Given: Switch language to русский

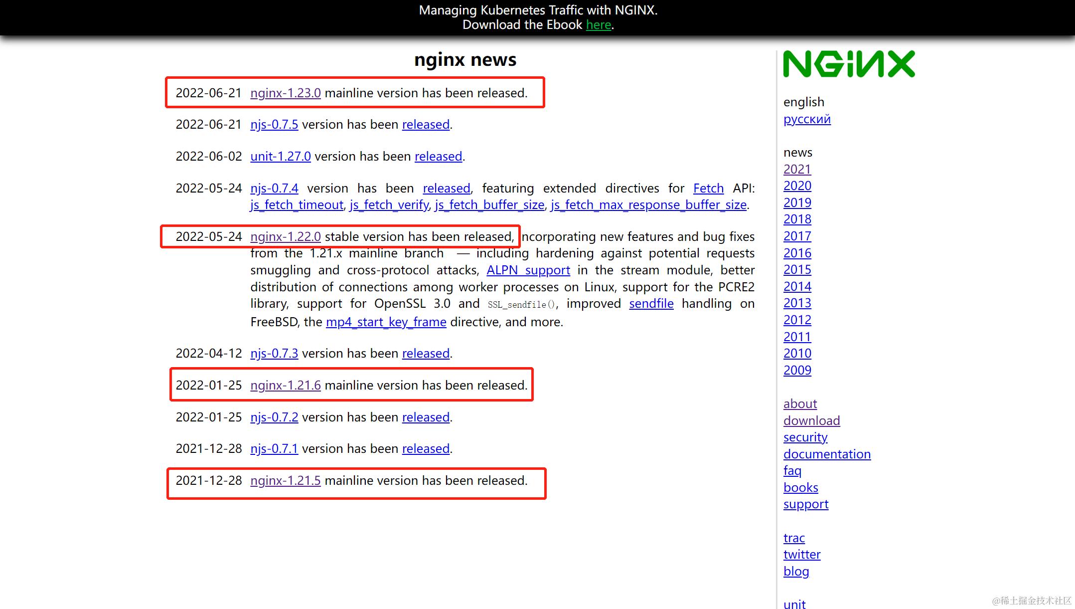Looking at the screenshot, I should pos(806,119).
